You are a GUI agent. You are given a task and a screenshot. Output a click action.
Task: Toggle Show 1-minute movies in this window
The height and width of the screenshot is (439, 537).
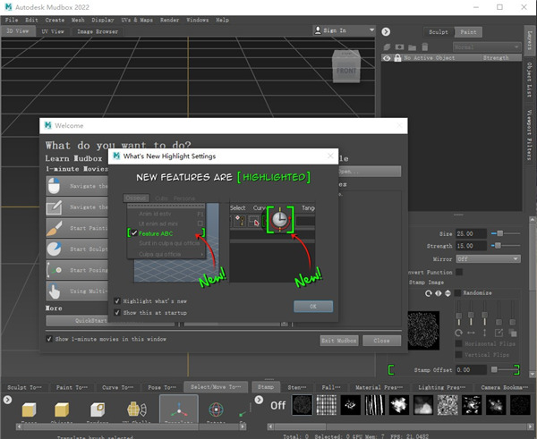tap(49, 340)
